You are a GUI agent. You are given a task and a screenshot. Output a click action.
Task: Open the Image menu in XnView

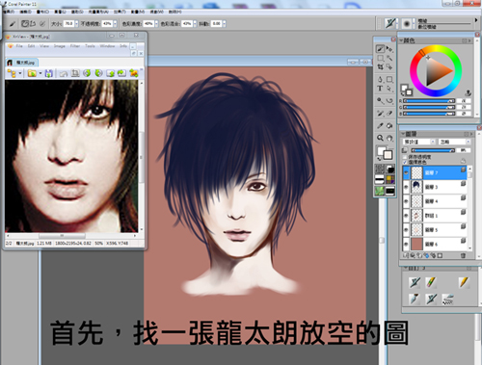click(60, 46)
